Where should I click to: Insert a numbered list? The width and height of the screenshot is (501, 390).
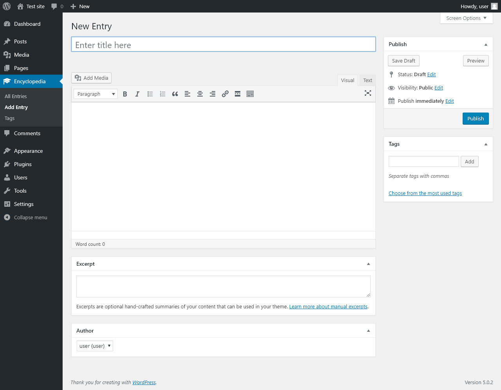coord(162,94)
